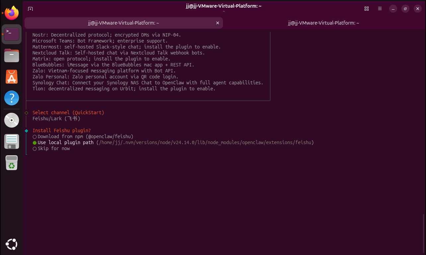426x255 pixels.
Task: Select the first terminal tab
Action: pos(123,23)
